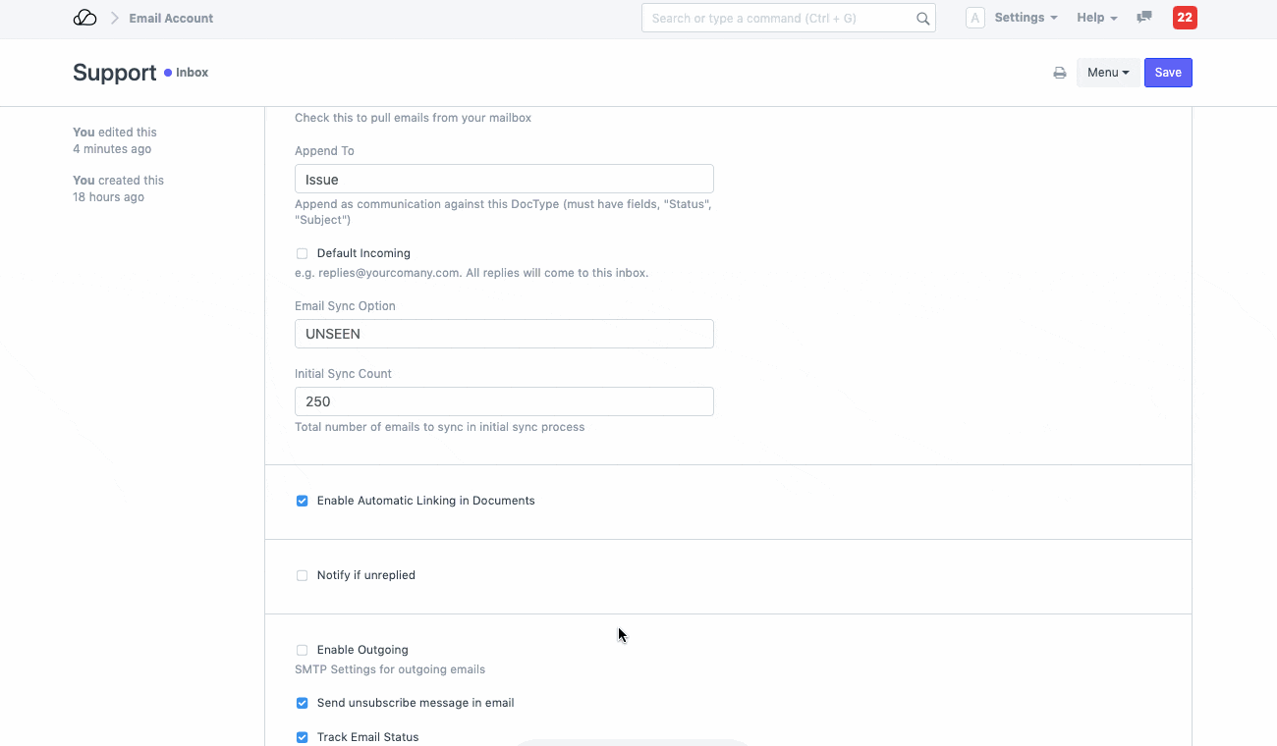Click the search magnifier icon
Viewport: 1277px width, 746px height.
click(922, 18)
